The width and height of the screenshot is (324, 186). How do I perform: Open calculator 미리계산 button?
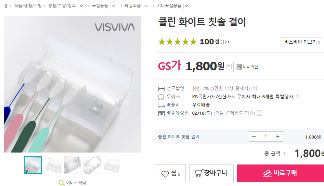tap(247, 67)
